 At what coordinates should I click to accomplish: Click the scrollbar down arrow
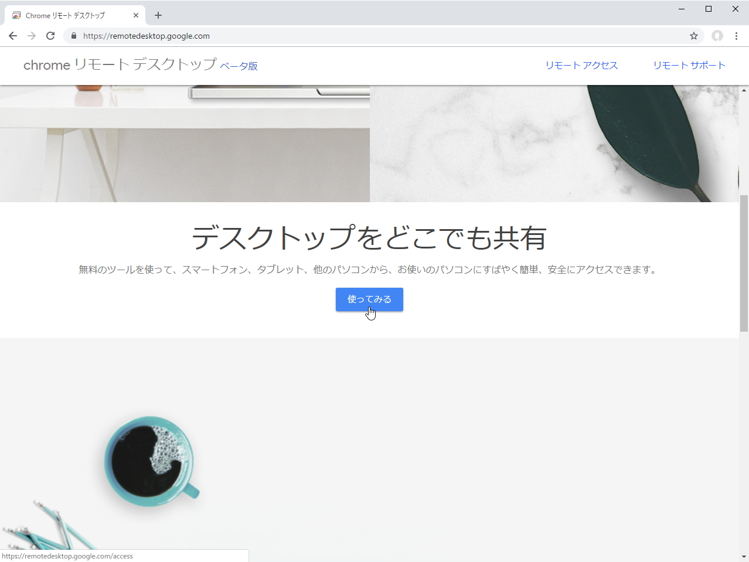click(x=744, y=556)
